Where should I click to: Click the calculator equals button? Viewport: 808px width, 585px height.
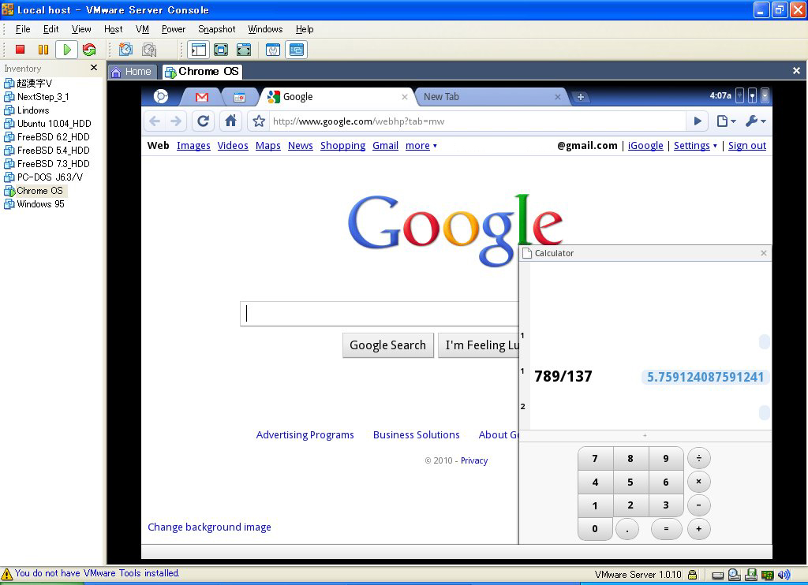[666, 528]
